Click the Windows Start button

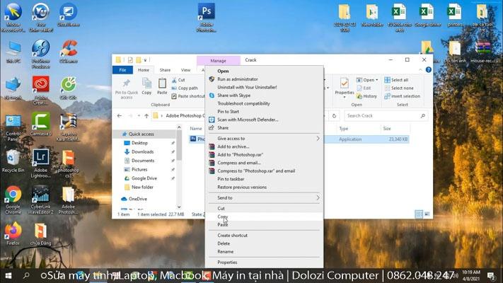8,275
